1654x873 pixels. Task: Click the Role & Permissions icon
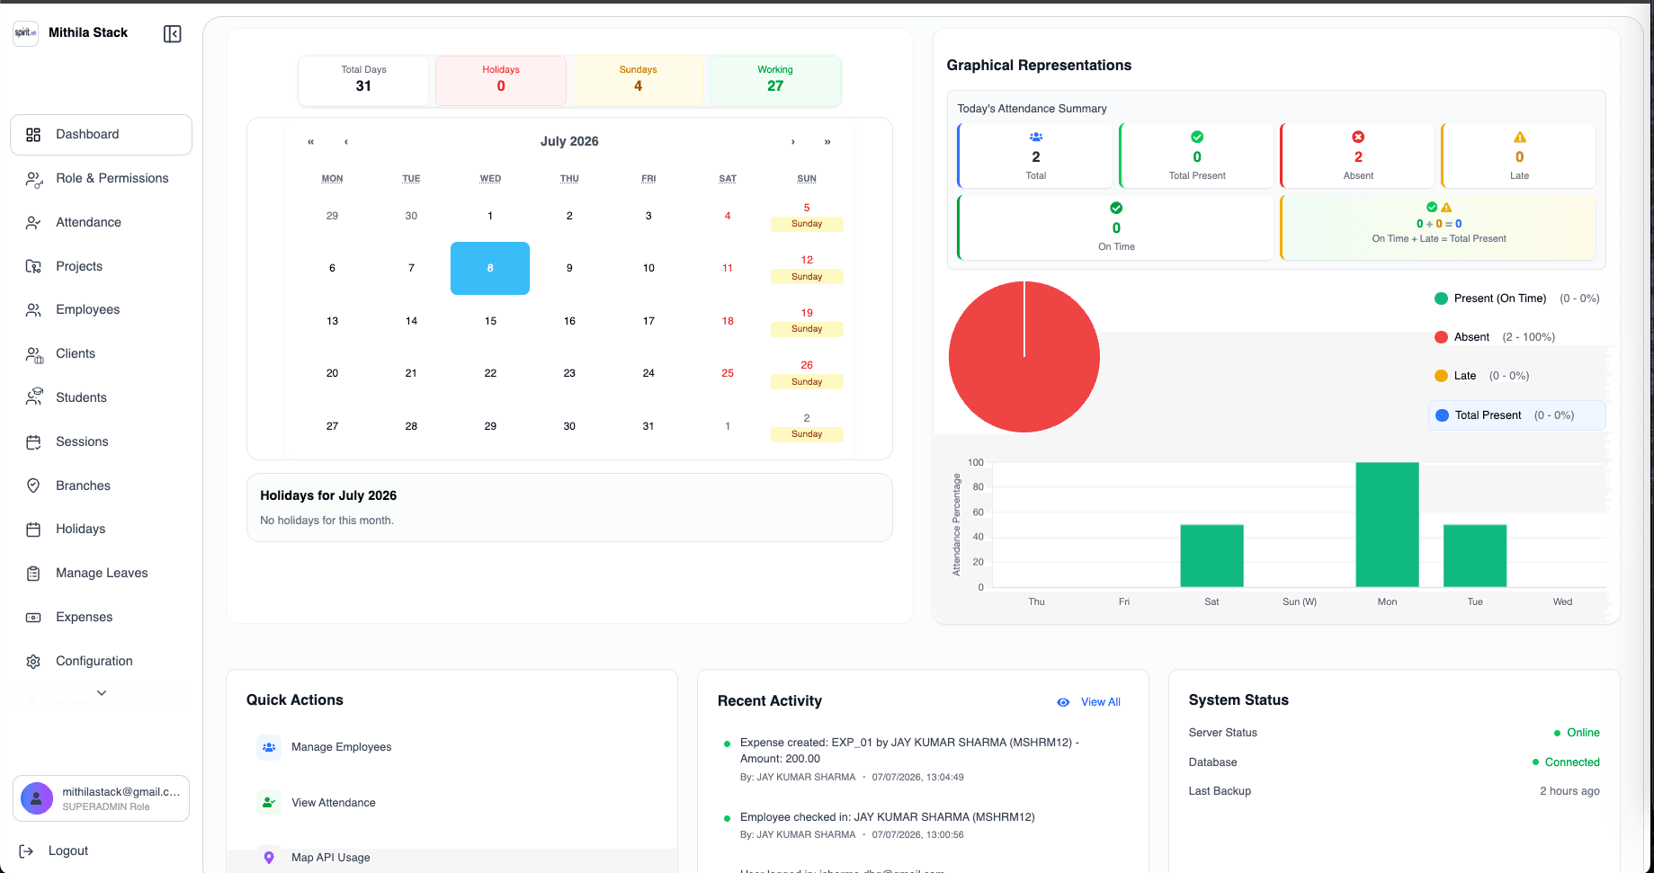tap(34, 179)
